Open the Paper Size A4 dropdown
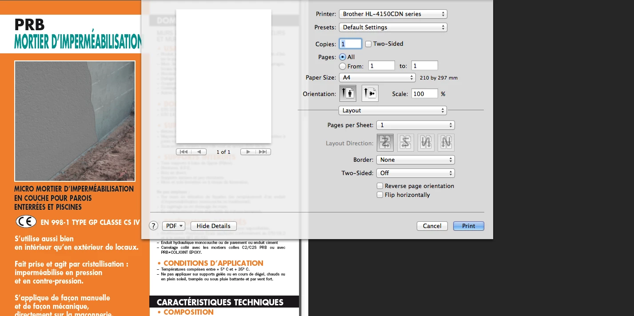The width and height of the screenshot is (634, 316). pyautogui.click(x=377, y=78)
